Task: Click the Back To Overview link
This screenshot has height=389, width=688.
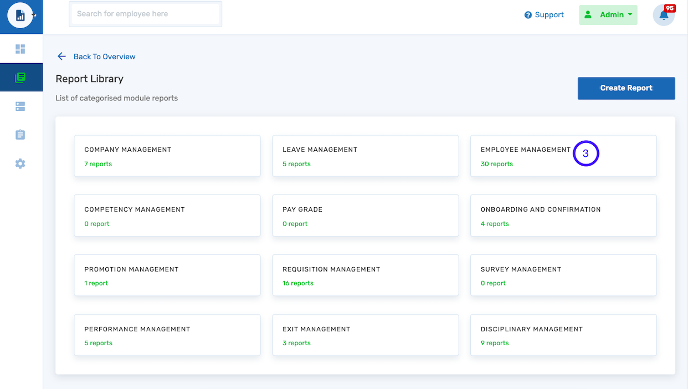Action: click(x=104, y=57)
